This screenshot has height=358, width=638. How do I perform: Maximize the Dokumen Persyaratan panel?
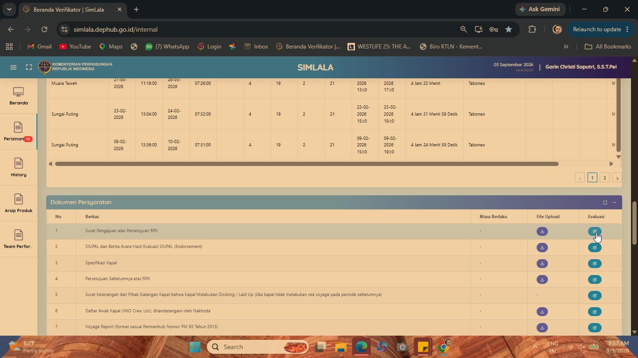click(605, 202)
